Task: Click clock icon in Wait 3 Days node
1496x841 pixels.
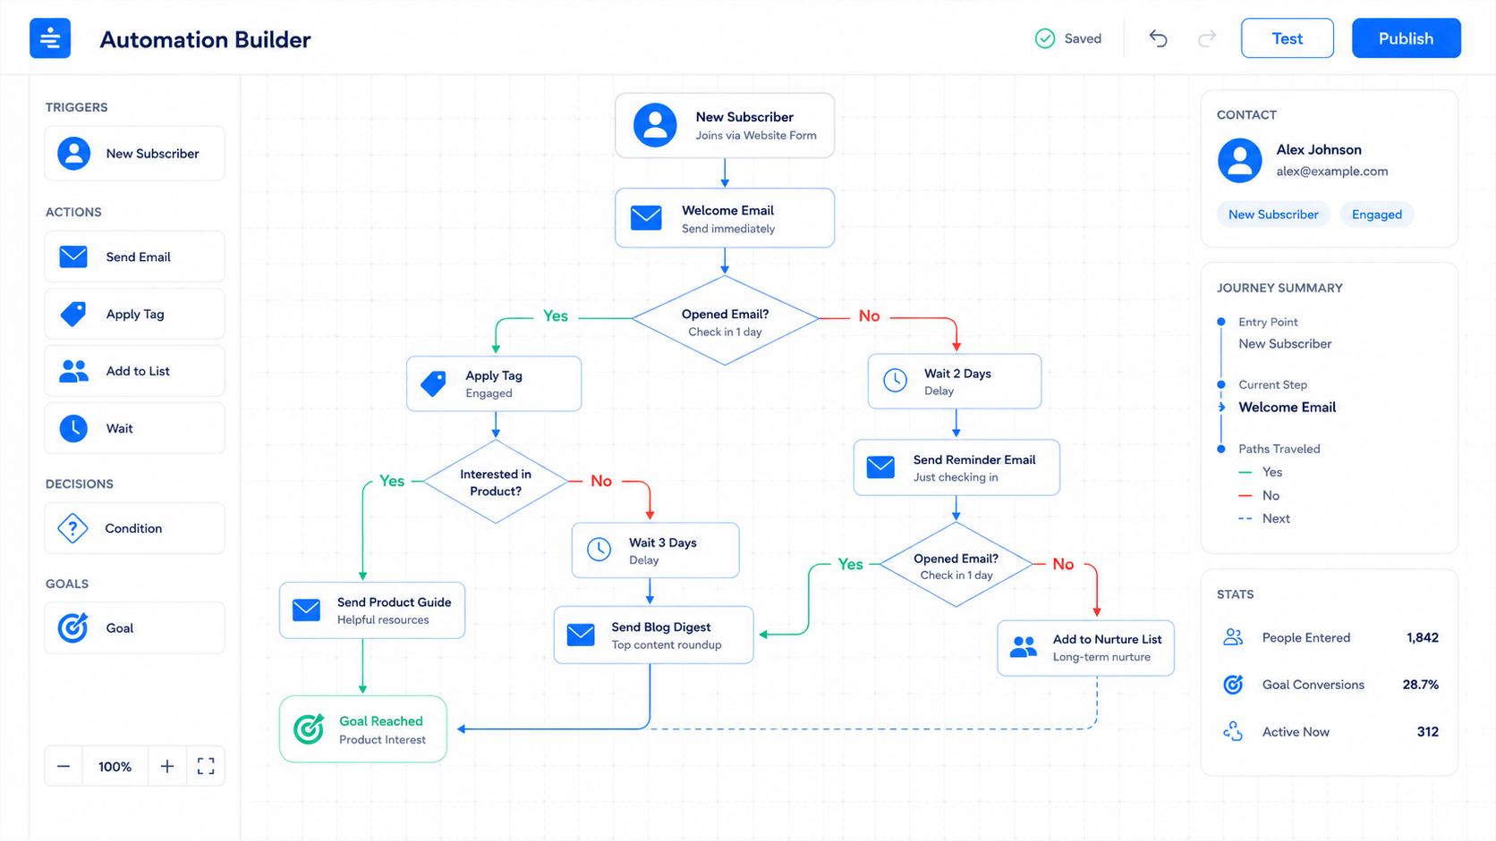Action: [x=599, y=550]
